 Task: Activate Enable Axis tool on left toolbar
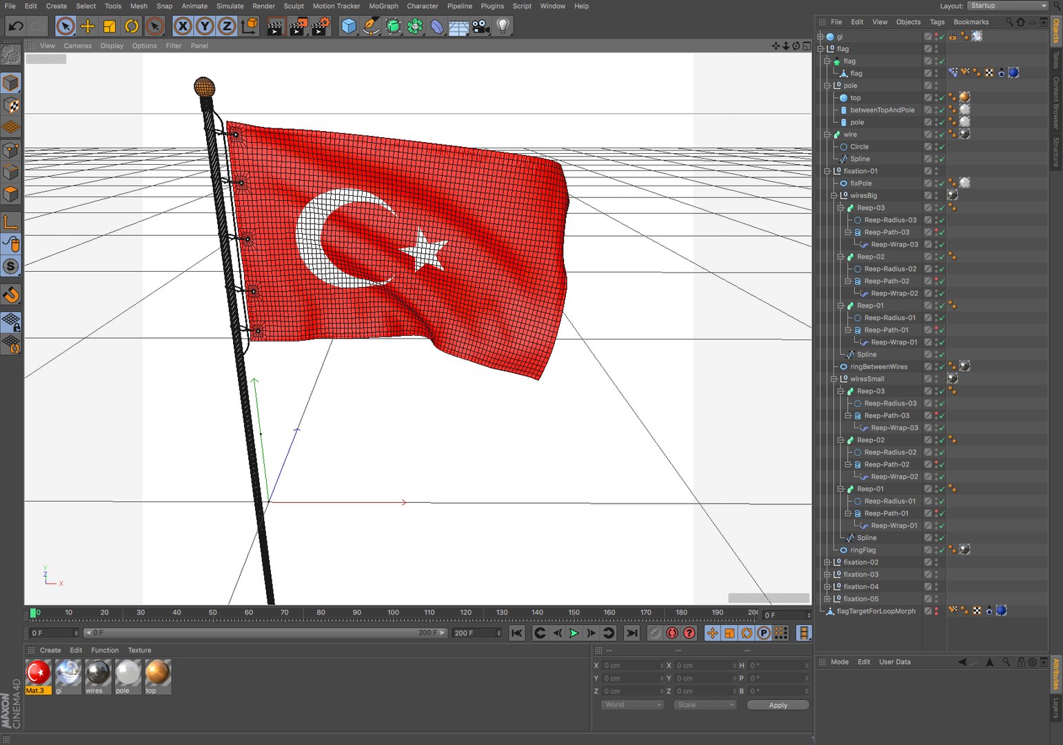(x=11, y=222)
